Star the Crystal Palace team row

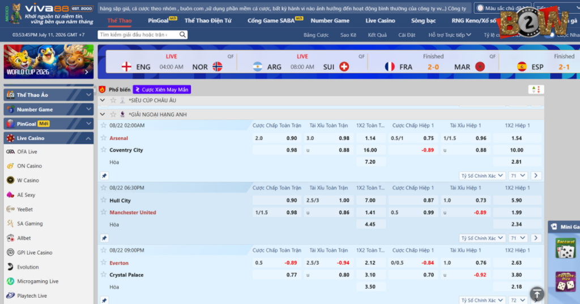(104, 275)
